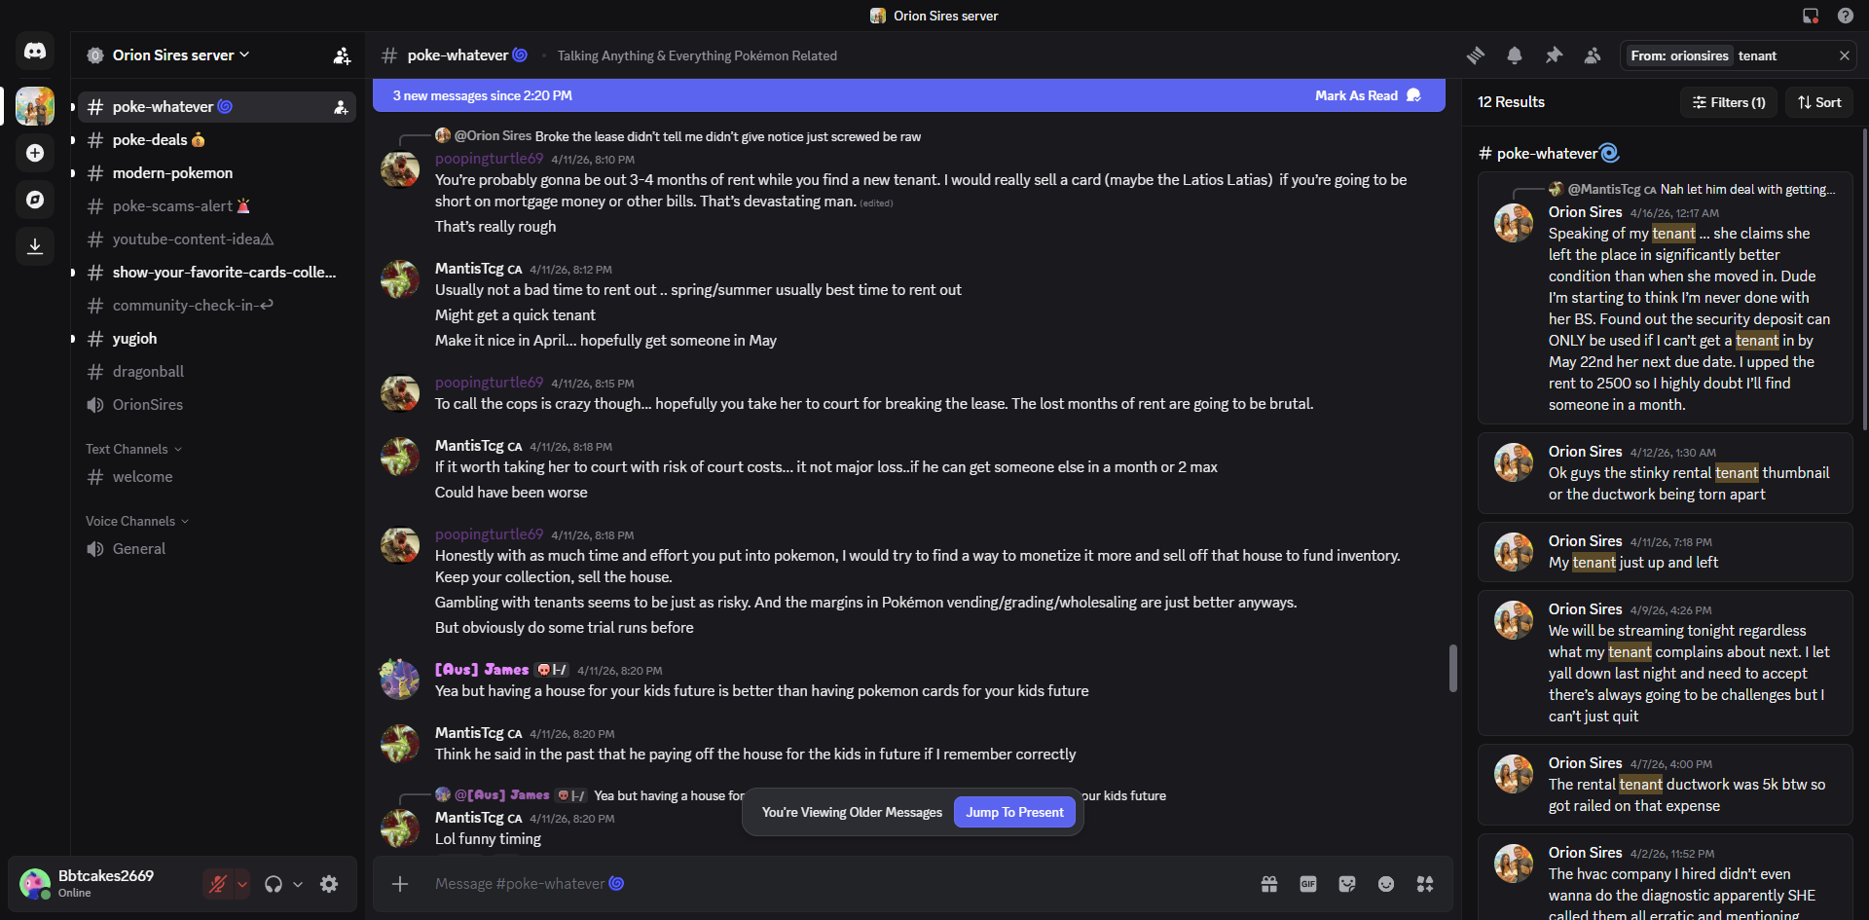The image size is (1869, 920).
Task: Open the dragonball channel
Action: pyautogui.click(x=216, y=372)
